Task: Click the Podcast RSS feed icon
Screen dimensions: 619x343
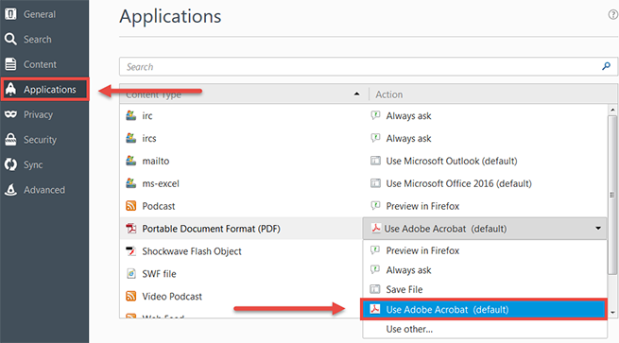Action: click(x=131, y=206)
